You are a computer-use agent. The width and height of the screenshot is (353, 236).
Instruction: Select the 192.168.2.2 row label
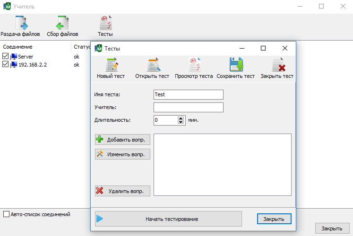33,65
